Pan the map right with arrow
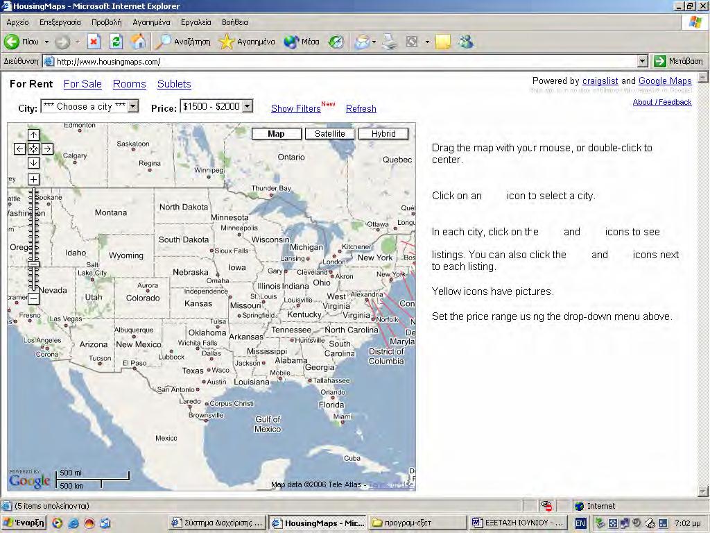 pos(48,149)
